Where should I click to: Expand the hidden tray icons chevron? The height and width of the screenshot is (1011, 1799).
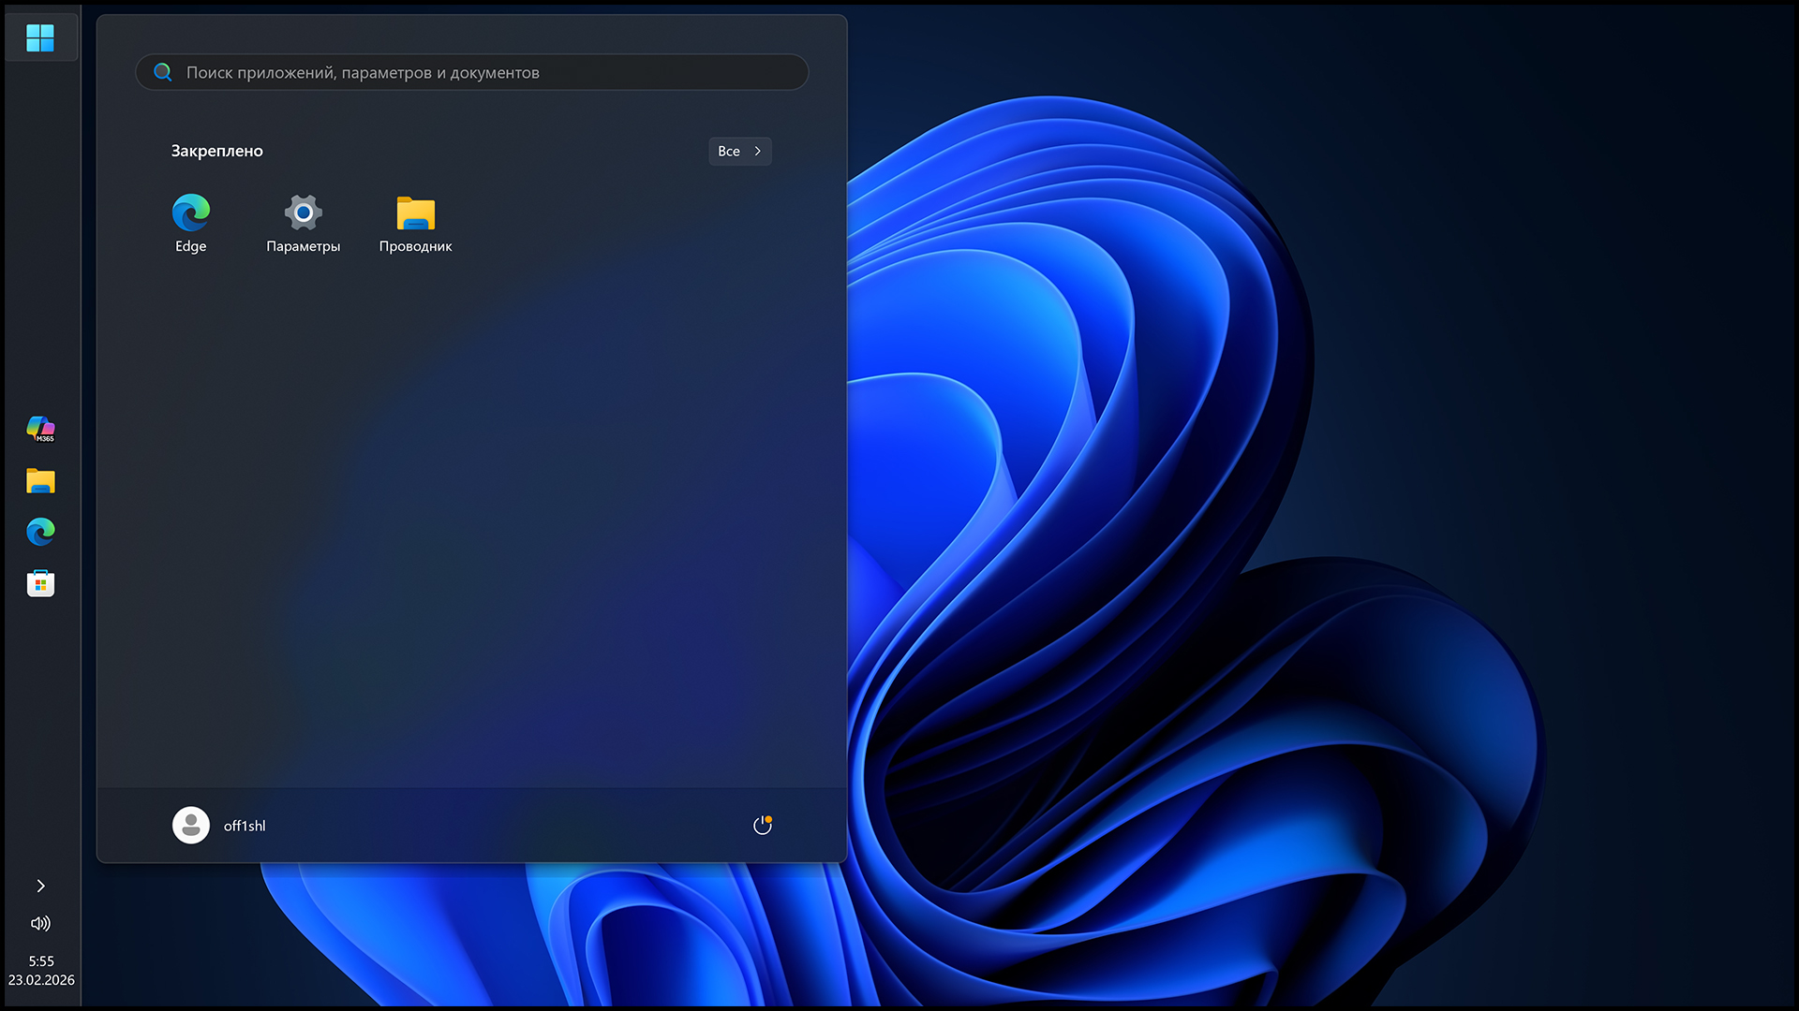click(x=40, y=886)
